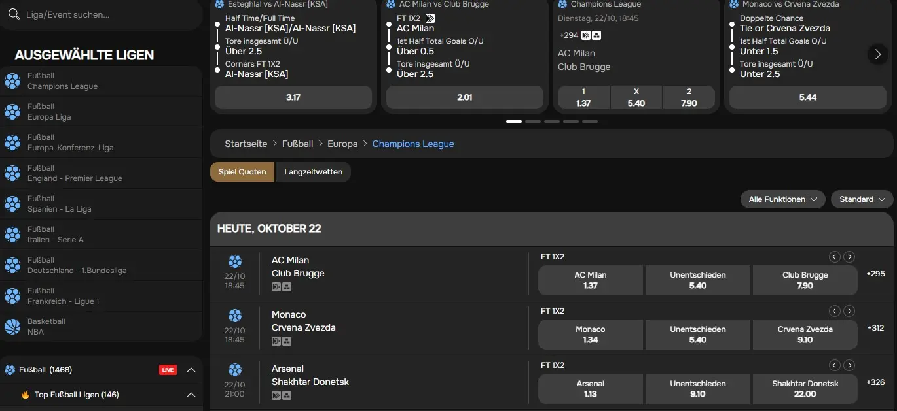This screenshot has height=411, width=897.
Task: Show next market for AC Milan match
Action: click(849, 257)
